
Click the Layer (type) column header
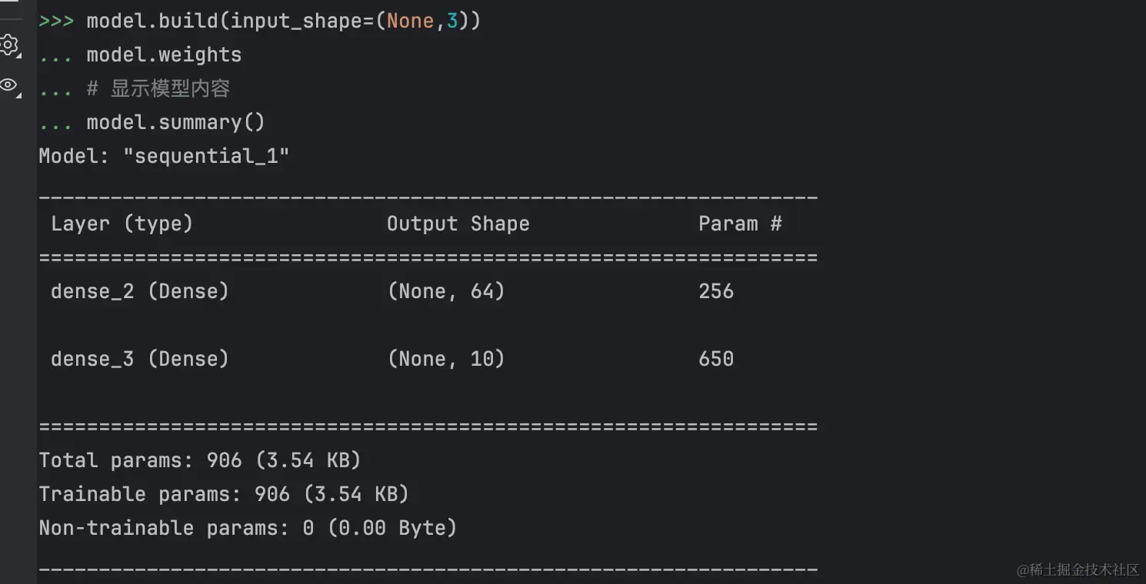point(122,224)
